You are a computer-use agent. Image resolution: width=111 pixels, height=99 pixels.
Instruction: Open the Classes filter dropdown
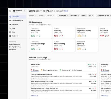pyautogui.click(x=41, y=16)
